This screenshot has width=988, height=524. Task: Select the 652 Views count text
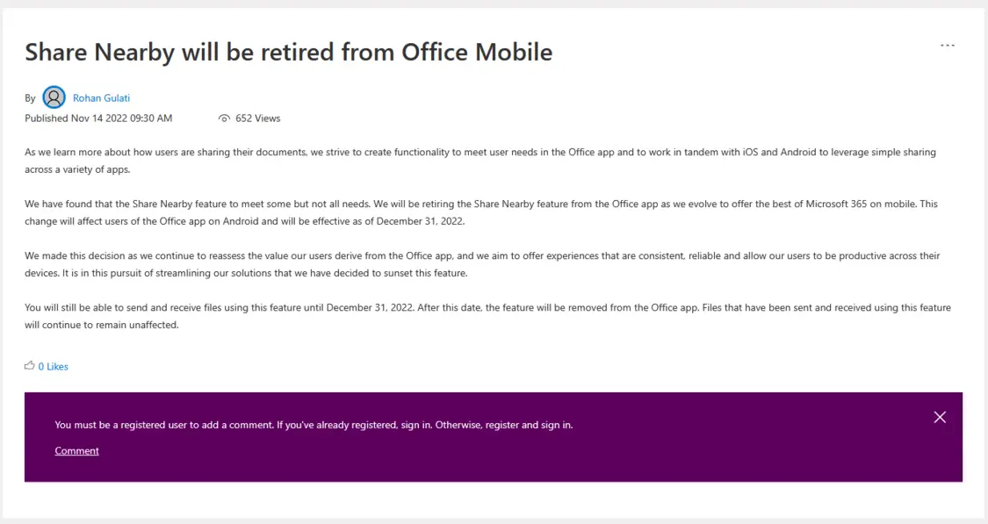[x=257, y=118]
